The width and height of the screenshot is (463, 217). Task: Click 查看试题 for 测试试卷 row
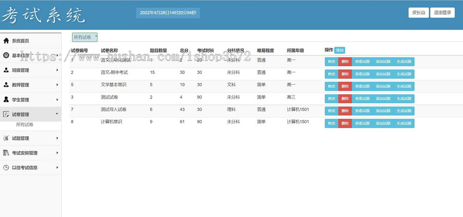(x=362, y=98)
